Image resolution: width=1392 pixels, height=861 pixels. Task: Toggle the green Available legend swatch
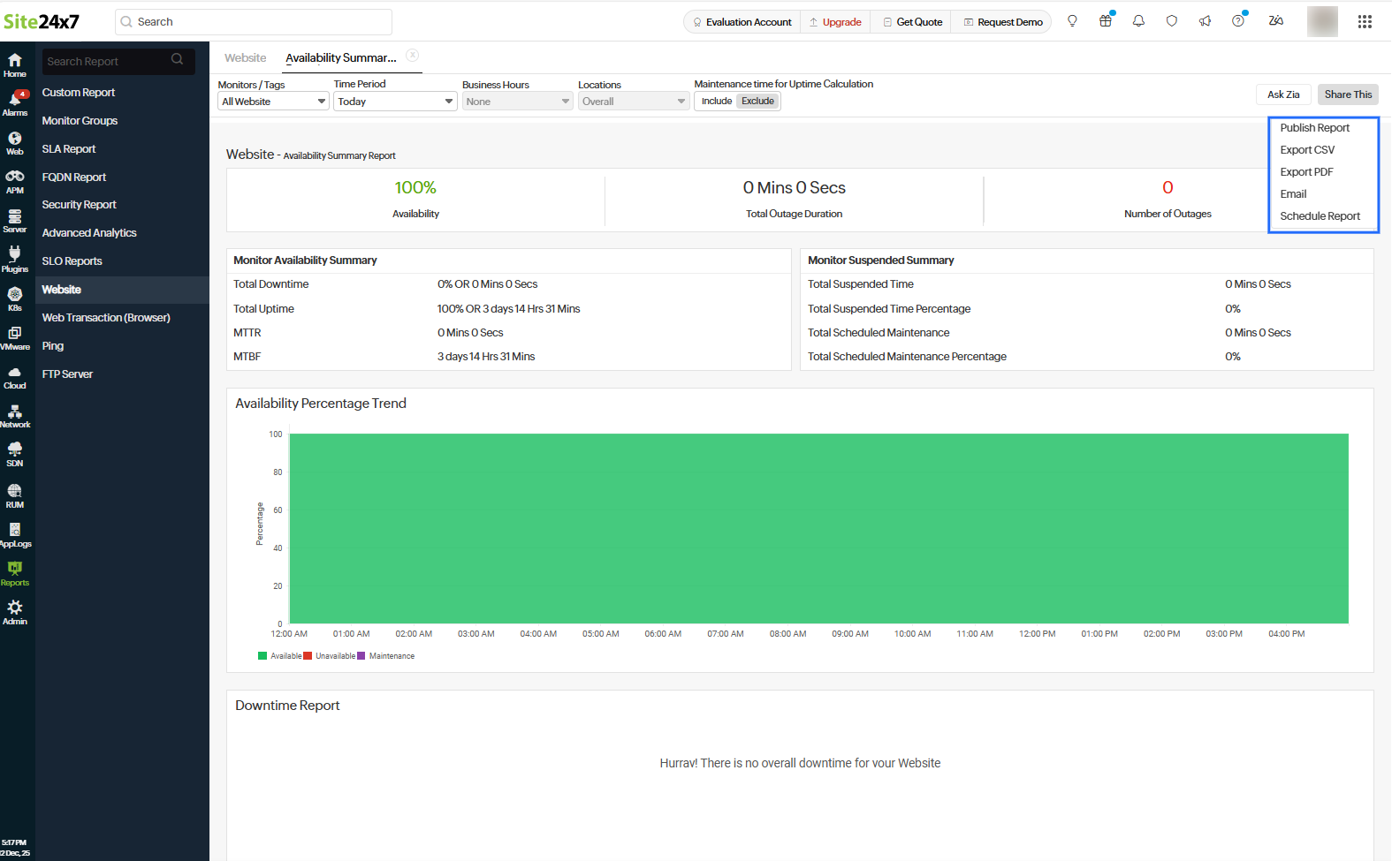click(x=262, y=656)
